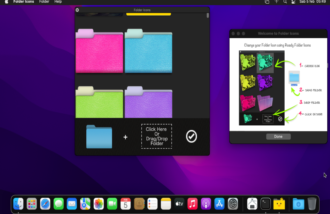This screenshot has width=330, height=214.
Task: Open Control Center in menu bar
Action: point(293,2)
